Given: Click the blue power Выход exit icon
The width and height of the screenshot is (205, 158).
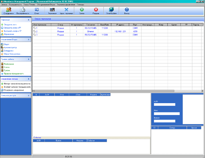Looking at the screenshot, I should point(127,11).
